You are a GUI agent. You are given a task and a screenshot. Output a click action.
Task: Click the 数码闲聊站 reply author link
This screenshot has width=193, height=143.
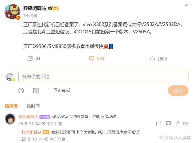pyautogui.click(x=31, y=132)
